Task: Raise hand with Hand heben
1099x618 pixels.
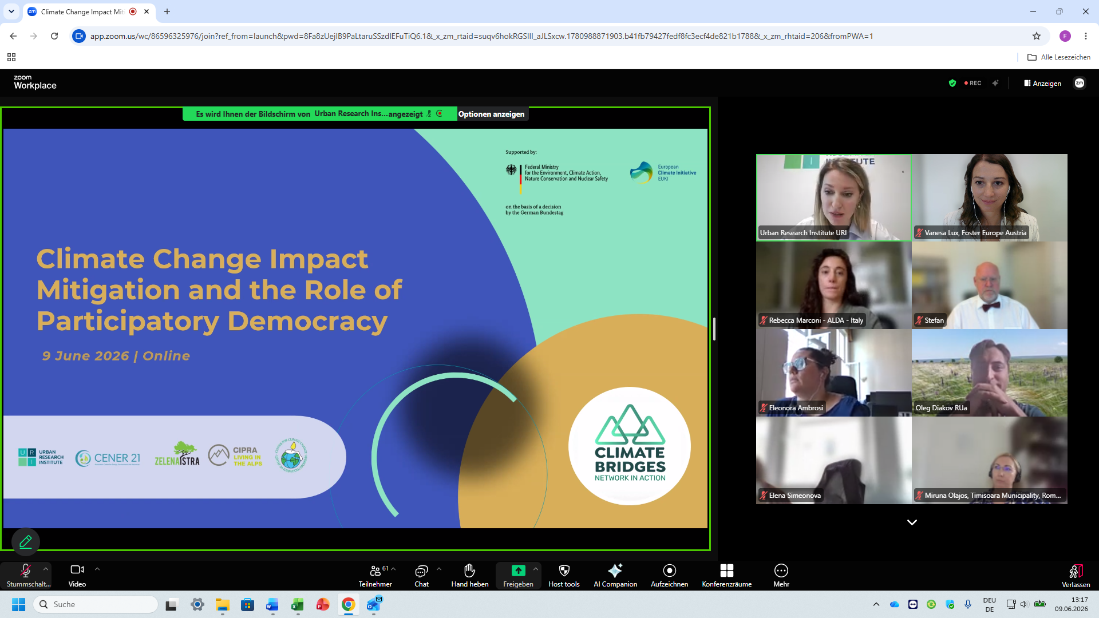Action: coord(470,575)
